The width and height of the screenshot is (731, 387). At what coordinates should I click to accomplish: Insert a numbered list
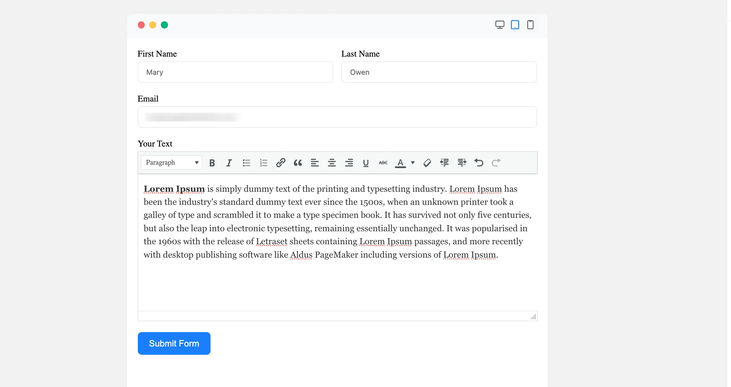263,163
